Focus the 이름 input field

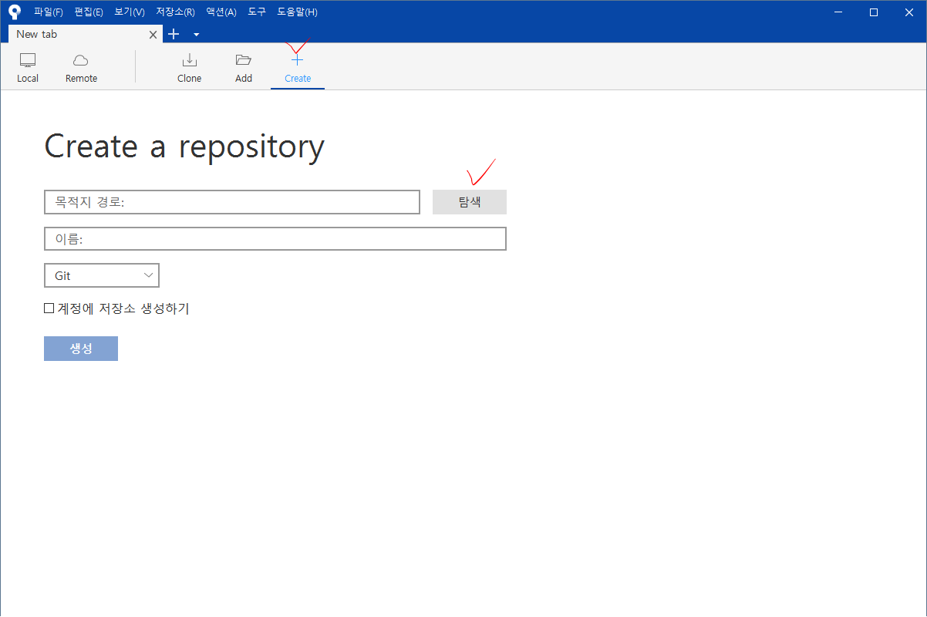coord(275,238)
